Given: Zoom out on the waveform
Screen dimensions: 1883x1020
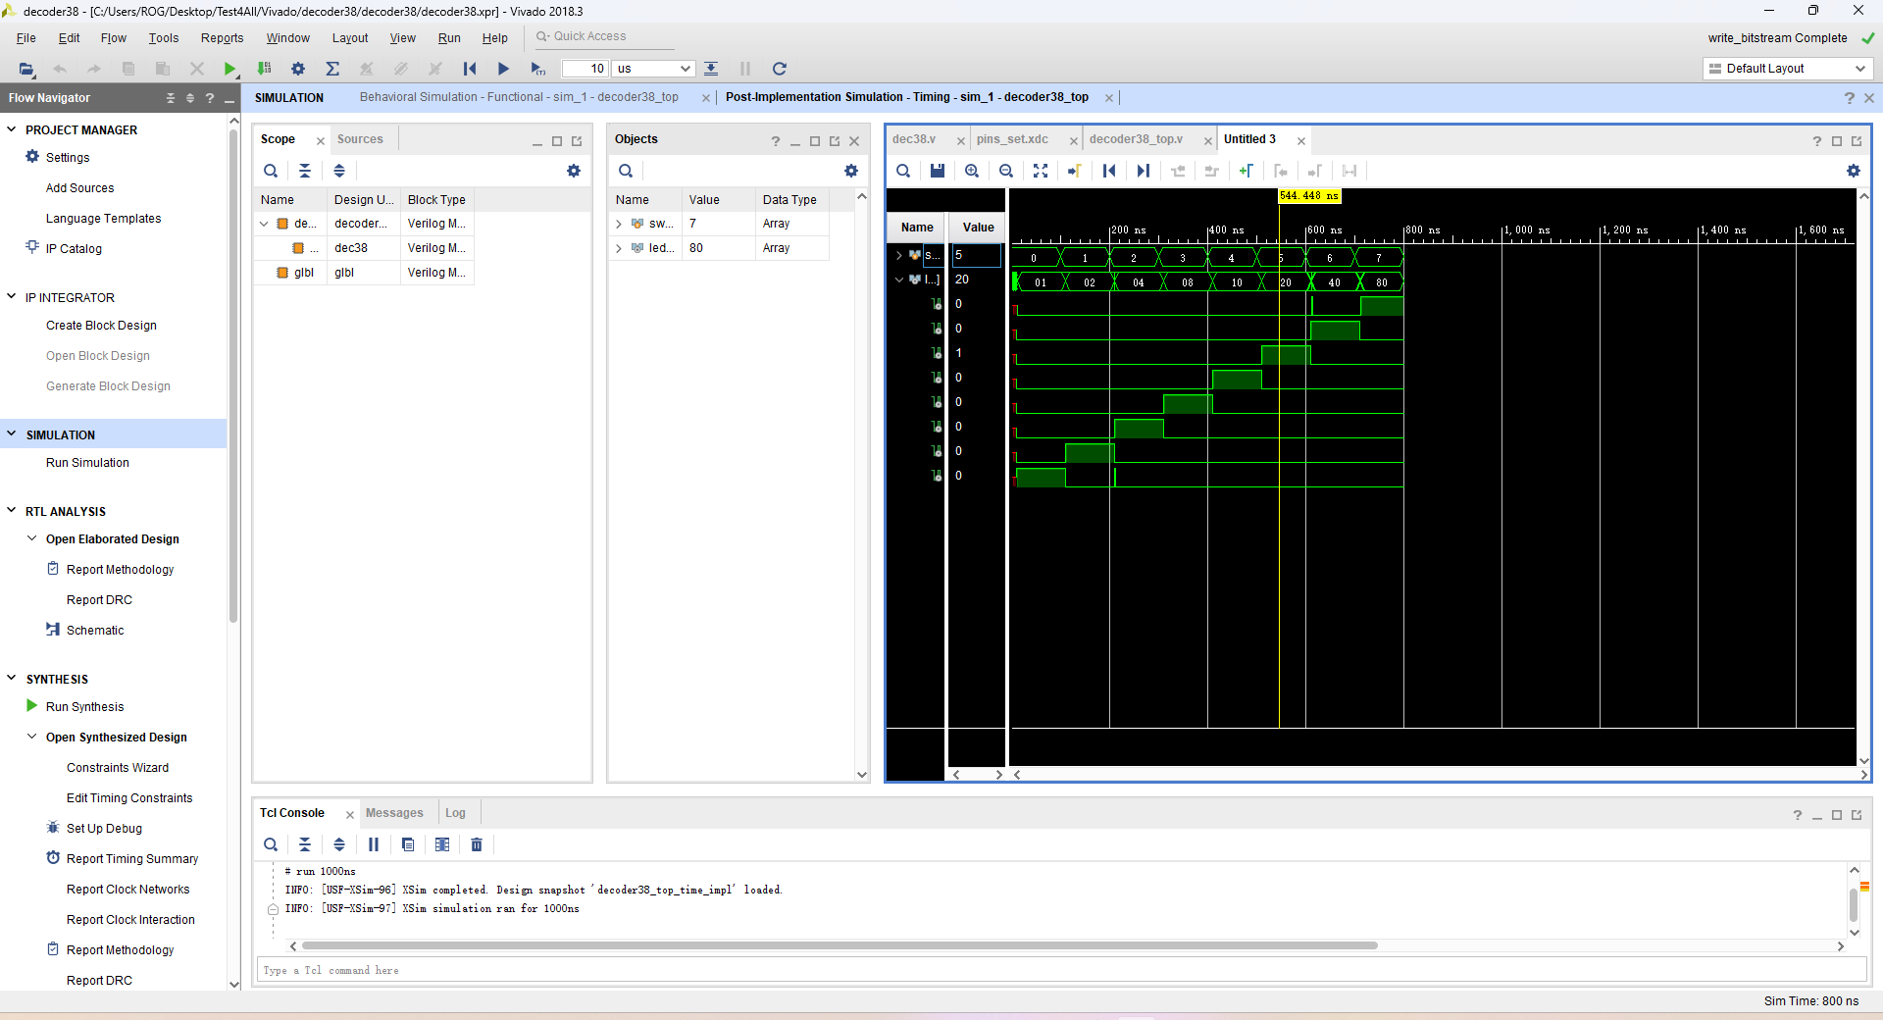Looking at the screenshot, I should tap(1006, 171).
